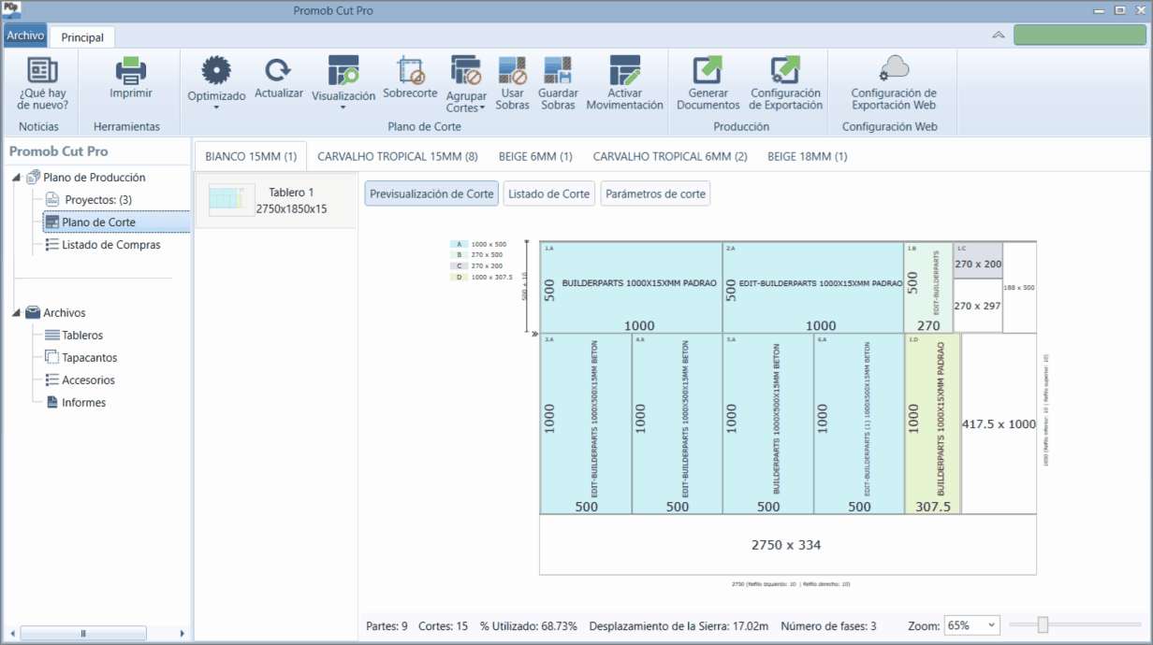Click Listado de Corte button
The image size is (1153, 645).
pyautogui.click(x=549, y=194)
